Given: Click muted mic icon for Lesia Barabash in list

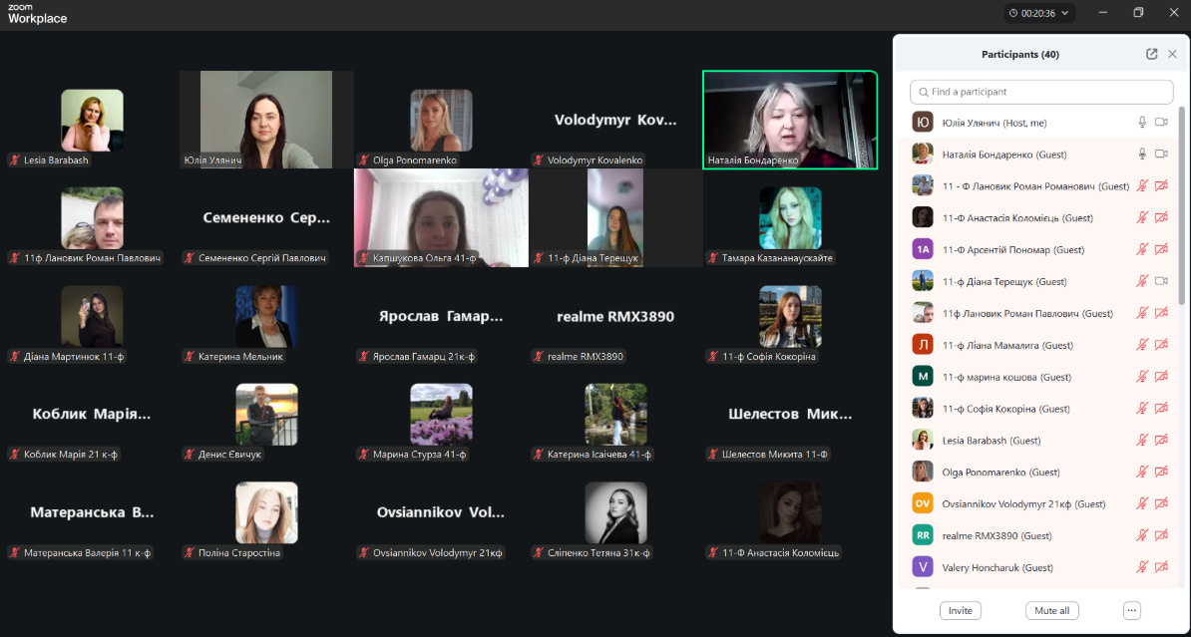Looking at the screenshot, I should (x=1142, y=441).
